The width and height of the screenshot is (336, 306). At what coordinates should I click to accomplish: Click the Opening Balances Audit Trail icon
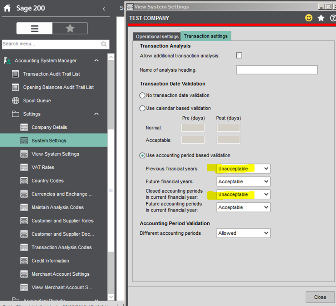click(15, 87)
